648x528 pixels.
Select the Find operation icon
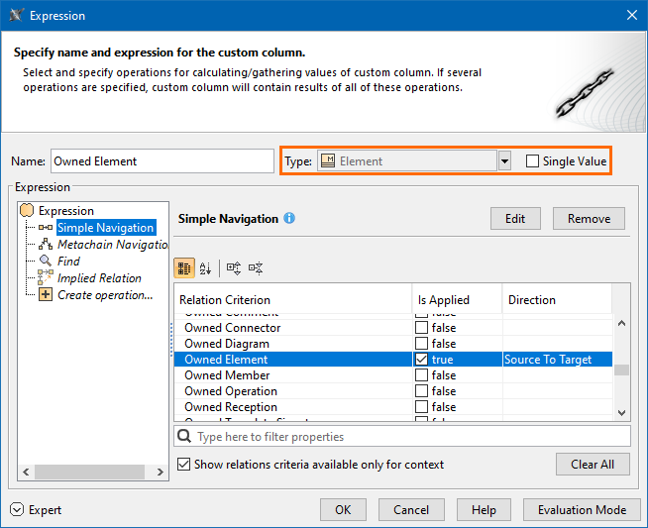click(x=46, y=262)
